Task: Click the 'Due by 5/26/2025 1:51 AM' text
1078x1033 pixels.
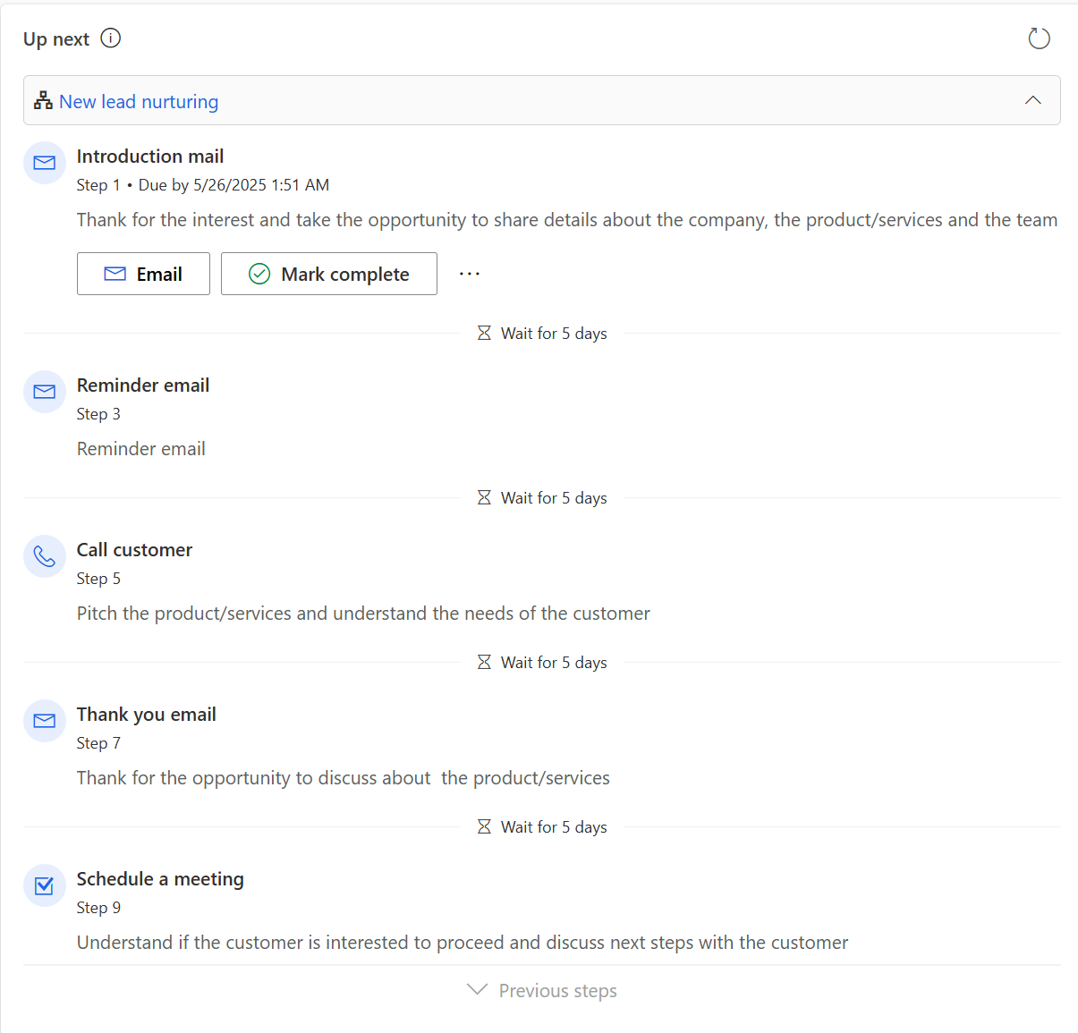Action: (x=233, y=185)
